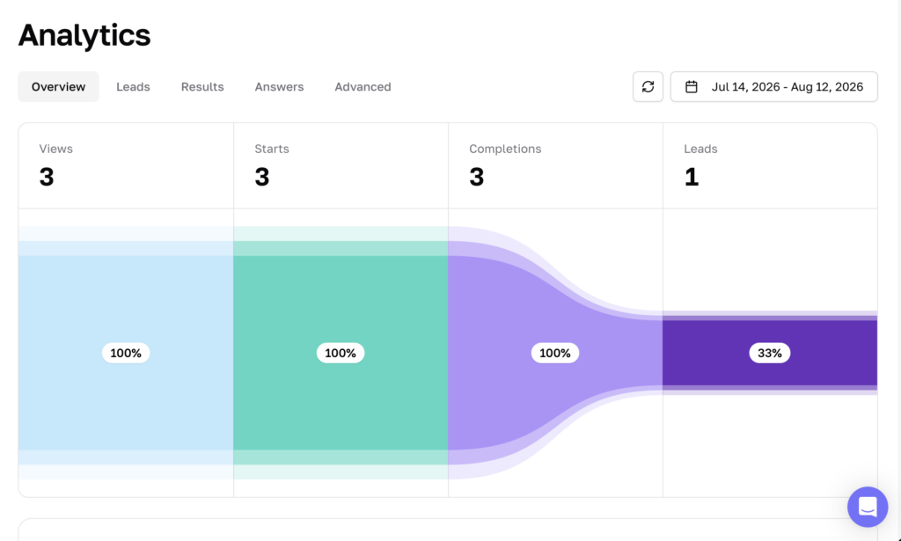
Task: Switch to the Leads tab
Action: [133, 87]
